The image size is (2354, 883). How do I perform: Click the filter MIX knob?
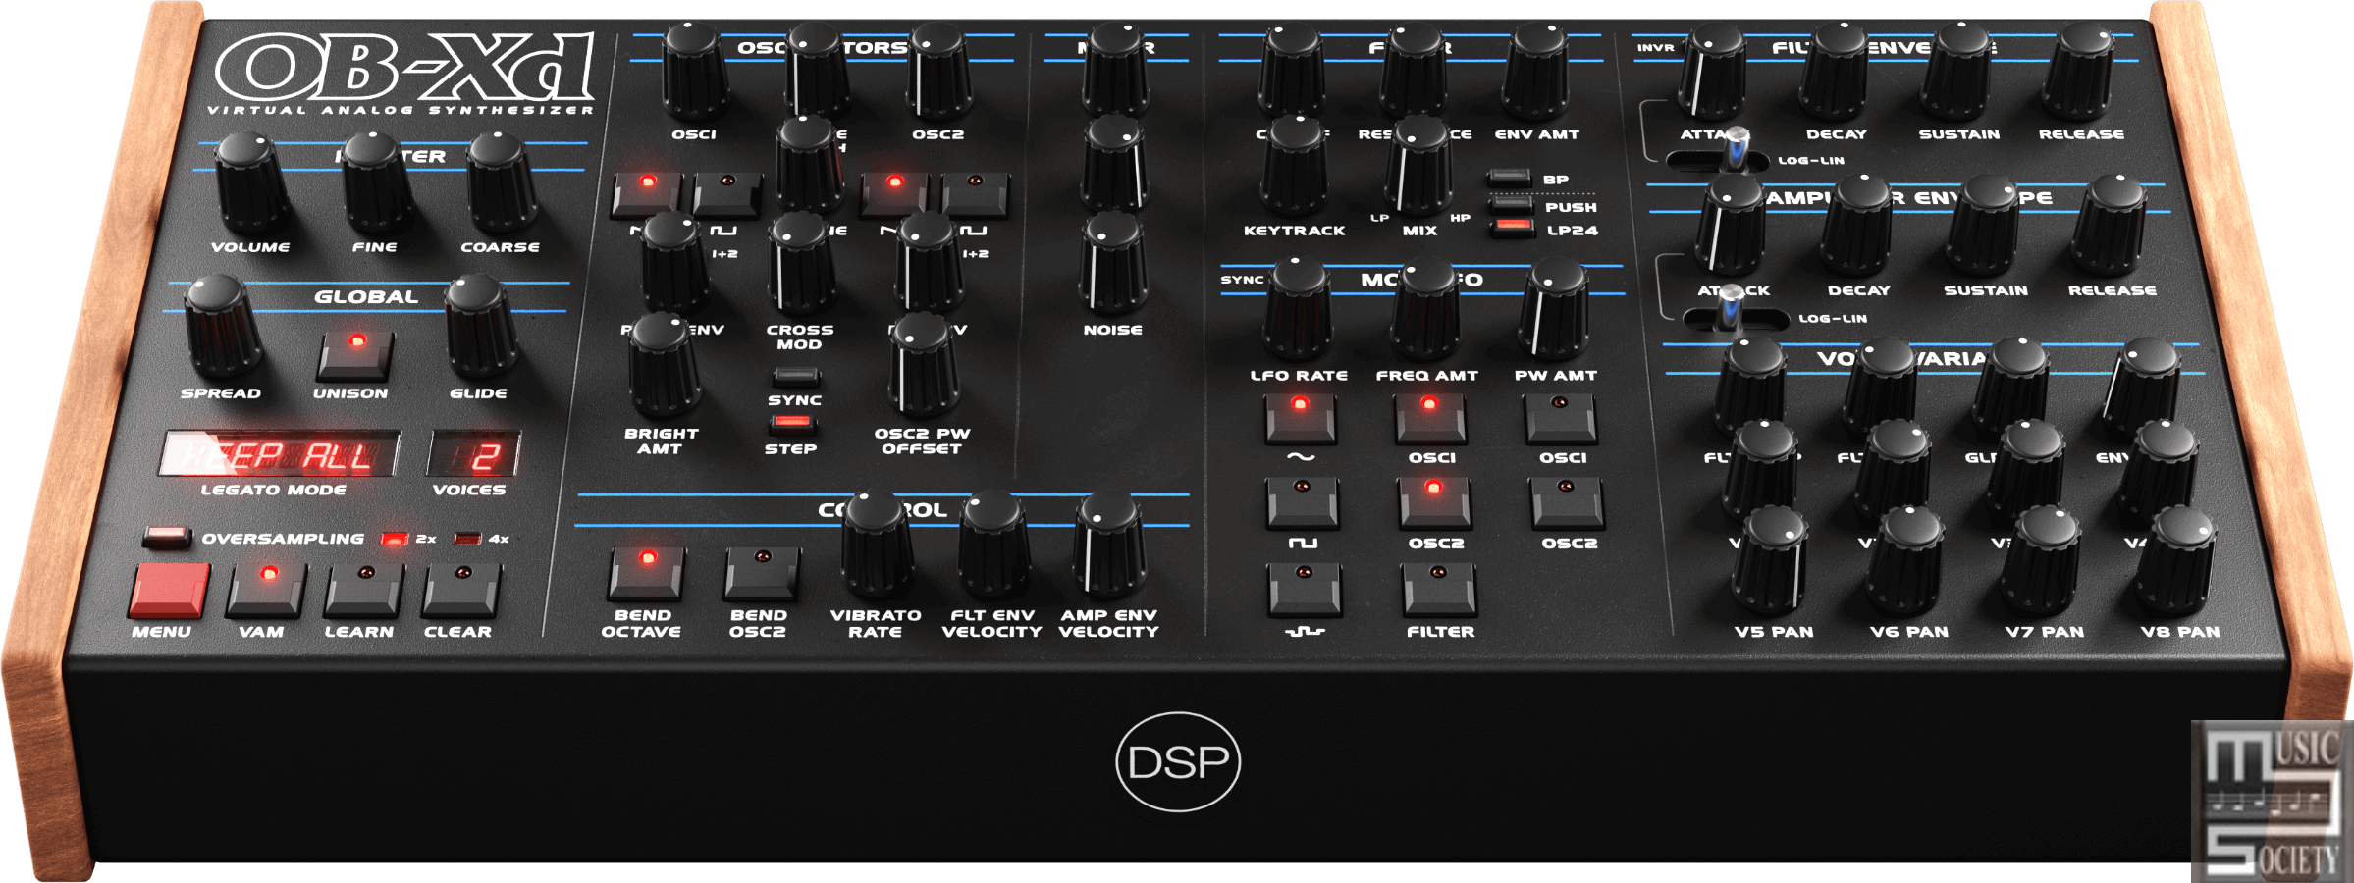pos(1418,165)
